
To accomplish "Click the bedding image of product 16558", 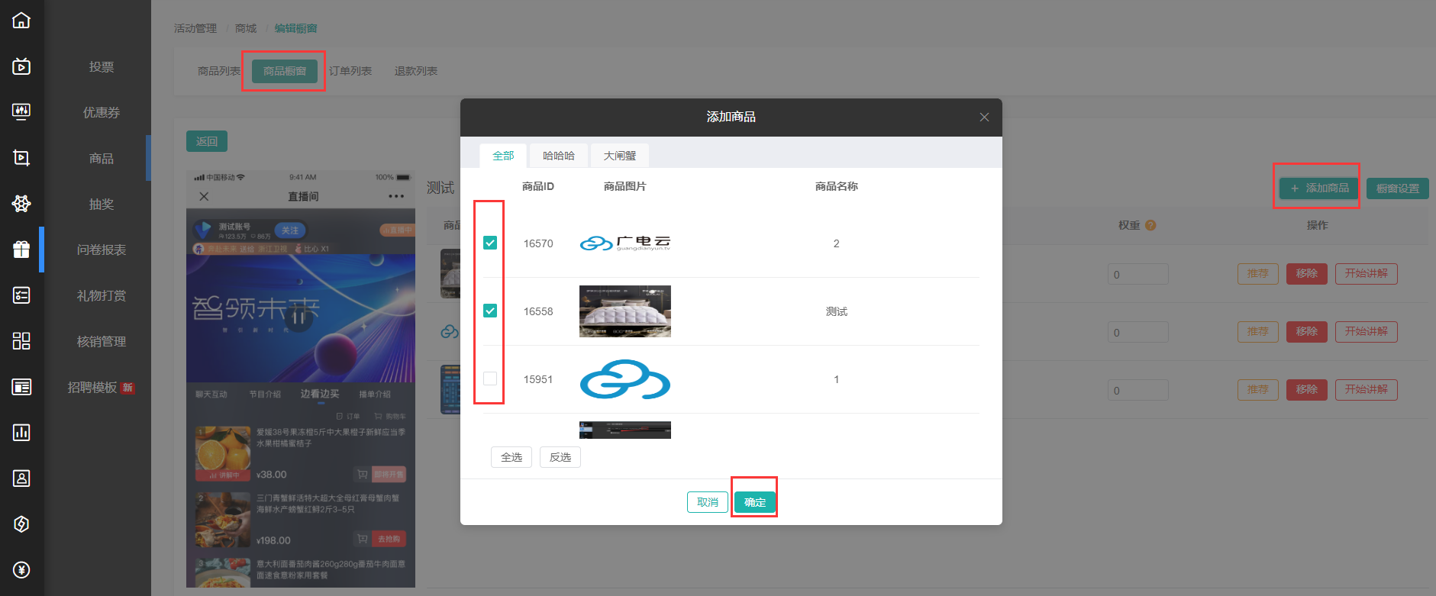I will click(x=625, y=311).
